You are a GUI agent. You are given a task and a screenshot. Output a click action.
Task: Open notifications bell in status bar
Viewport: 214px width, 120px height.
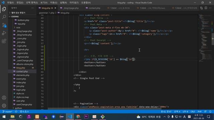210,112
